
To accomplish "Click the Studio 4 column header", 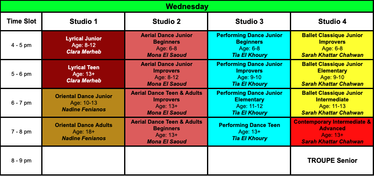I will coord(332,21).
